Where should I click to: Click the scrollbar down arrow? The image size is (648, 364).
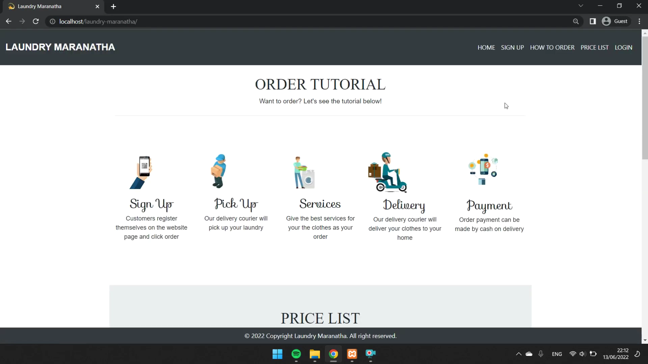[644, 340]
